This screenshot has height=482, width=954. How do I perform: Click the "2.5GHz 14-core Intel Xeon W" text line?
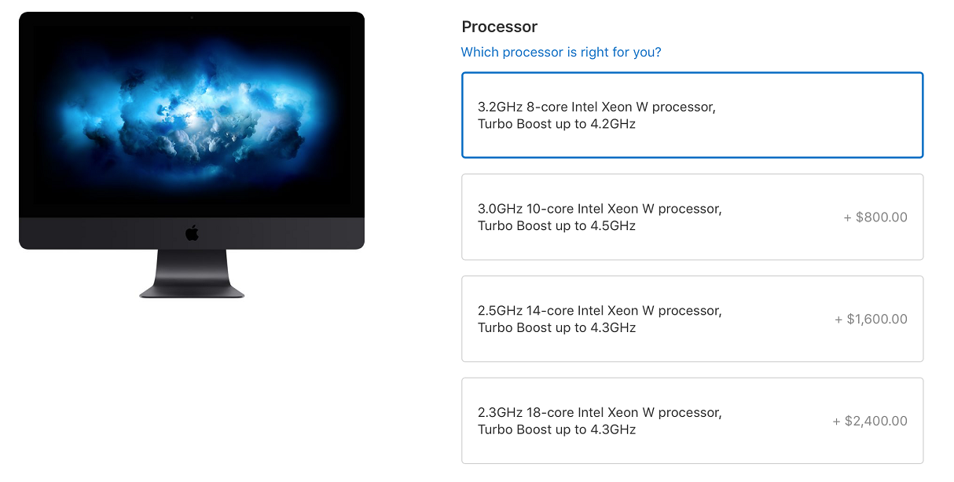pos(600,311)
